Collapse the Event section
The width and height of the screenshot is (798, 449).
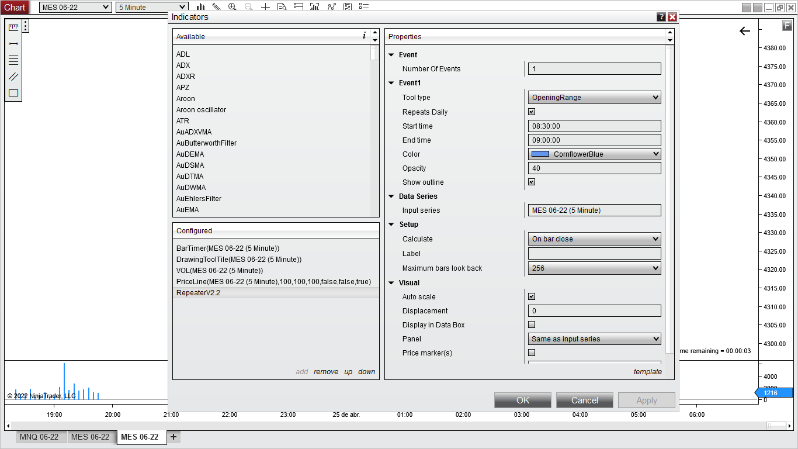(x=391, y=55)
